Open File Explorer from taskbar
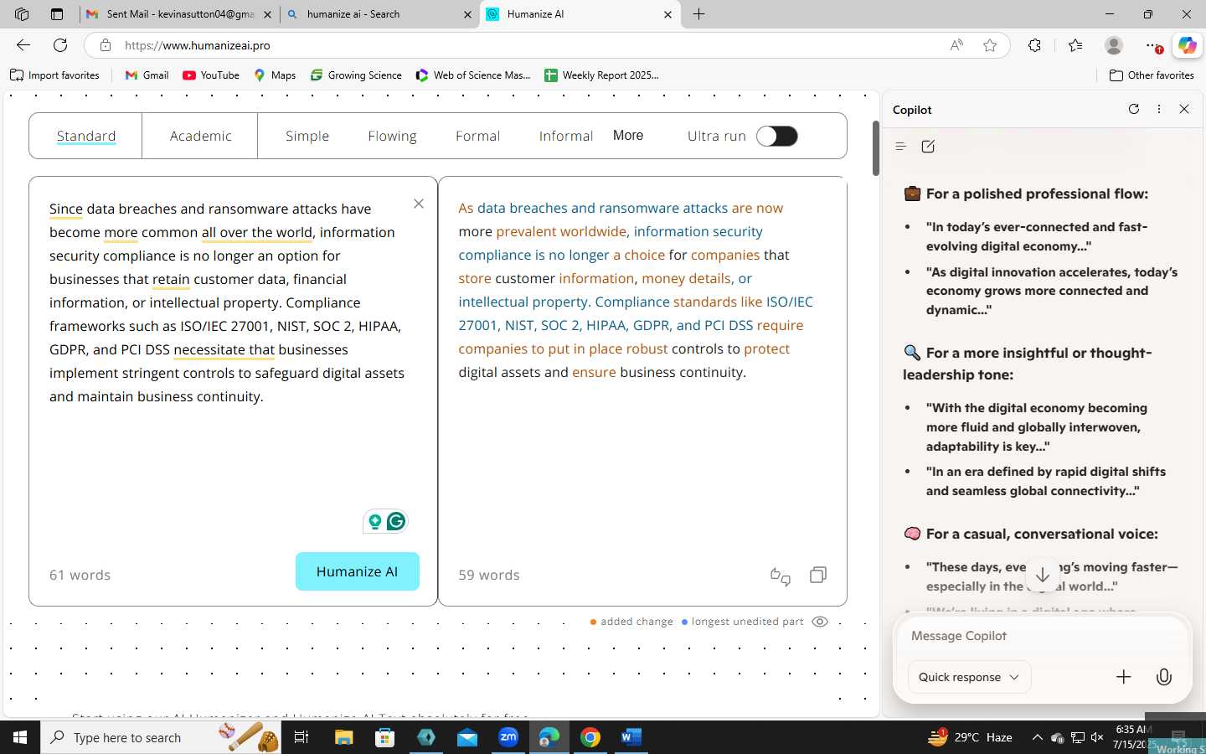This screenshot has height=754, width=1206. (x=344, y=737)
